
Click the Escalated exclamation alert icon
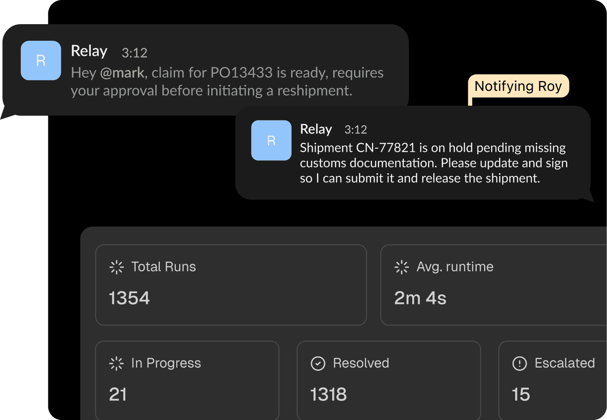pos(519,364)
